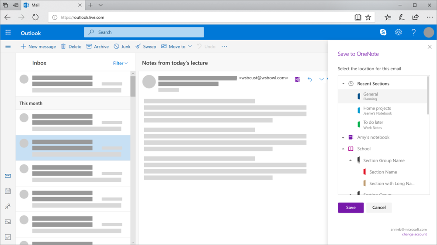Open Tasks checkmark in left rail

(8, 237)
